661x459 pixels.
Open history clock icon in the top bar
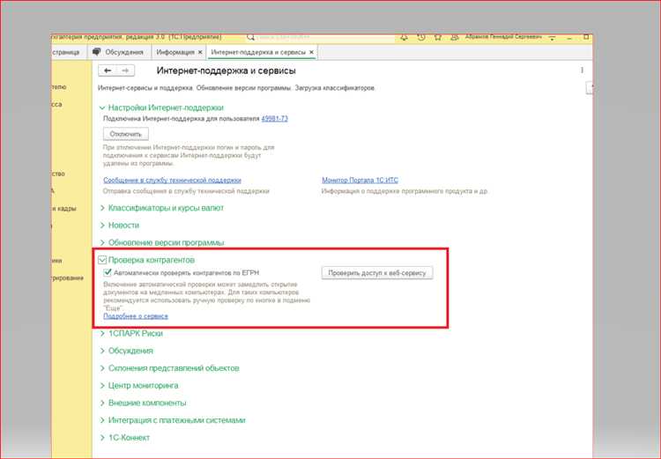(422, 37)
